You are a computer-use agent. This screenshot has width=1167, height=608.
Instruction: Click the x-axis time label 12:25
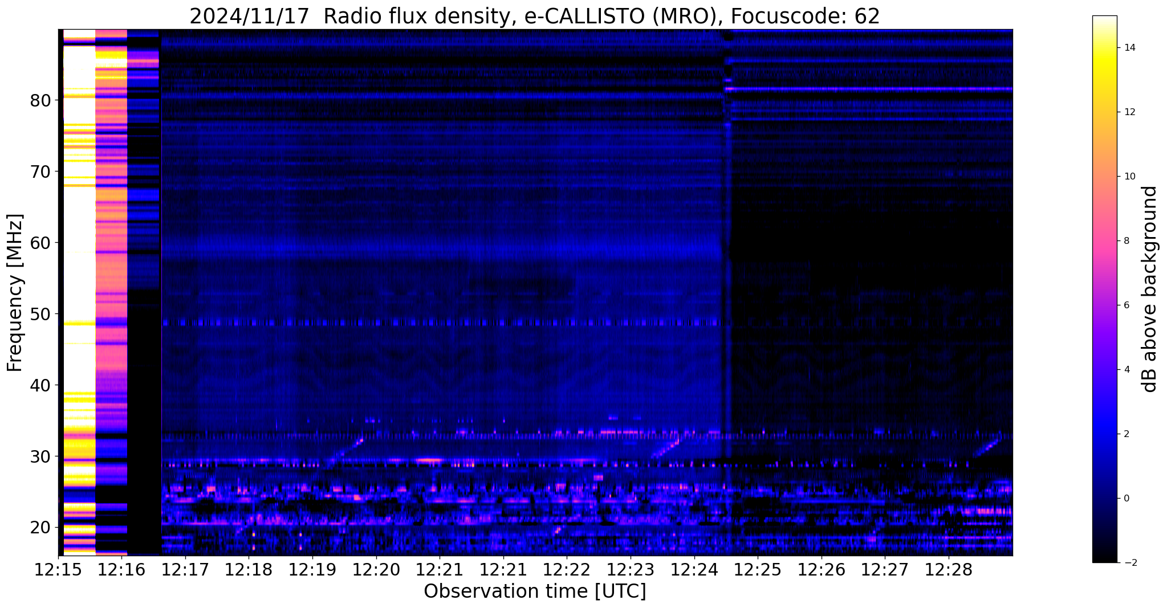point(757,570)
